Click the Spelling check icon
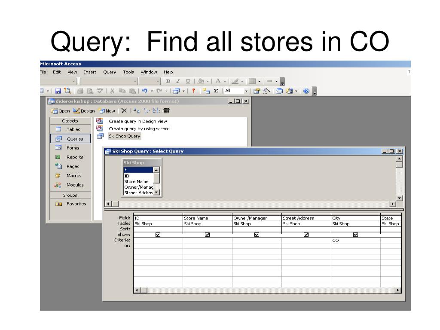The height and width of the screenshot is (330, 440). (x=100, y=91)
